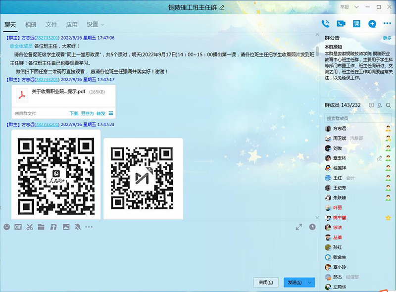The image size is (396, 292).
Task: Click 更多 in the group announcement
Action: click(387, 38)
